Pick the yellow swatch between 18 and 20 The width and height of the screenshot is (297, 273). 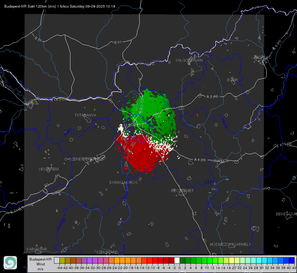click(x=231, y=260)
